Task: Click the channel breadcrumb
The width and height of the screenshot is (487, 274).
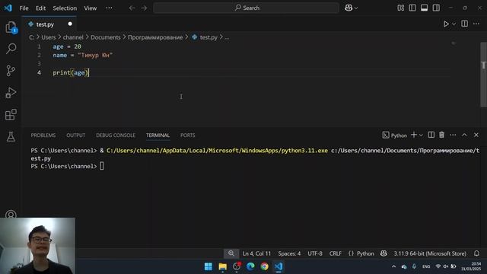Action: 73,37
